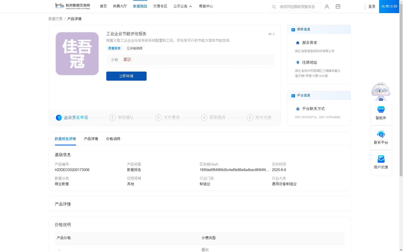The width and height of the screenshot is (403, 252).
Task: Click the 数据报告 tag
Action: (114, 48)
